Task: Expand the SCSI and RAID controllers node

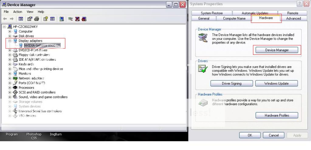Action: click(x=10, y=92)
